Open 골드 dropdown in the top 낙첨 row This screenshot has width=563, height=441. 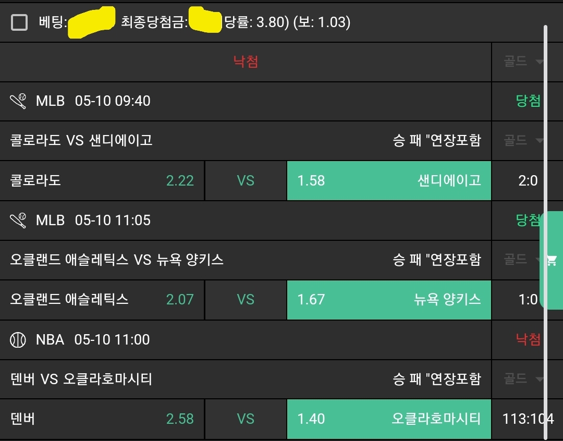[x=523, y=62]
